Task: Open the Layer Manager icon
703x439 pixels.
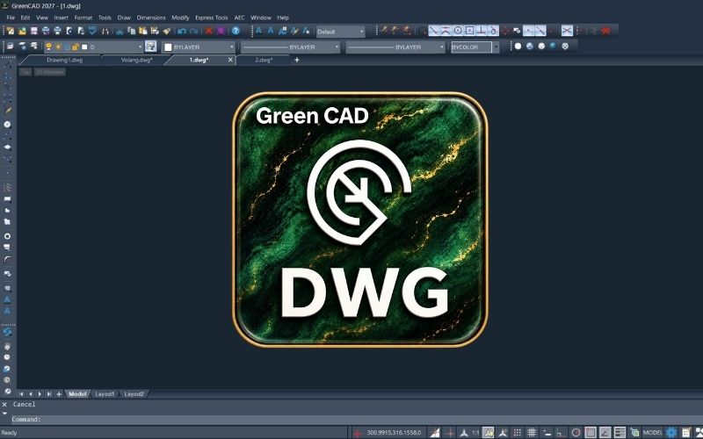Action: [x=10, y=47]
